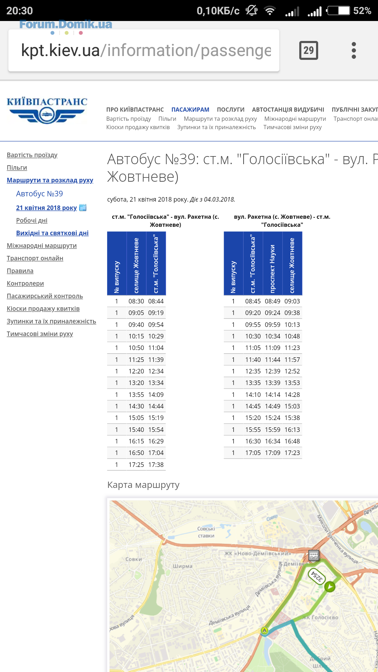
Task: Open sidebar link Пільги
Action: 17,168
